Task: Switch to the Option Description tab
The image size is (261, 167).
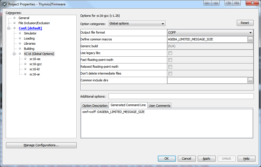Action: point(95,106)
